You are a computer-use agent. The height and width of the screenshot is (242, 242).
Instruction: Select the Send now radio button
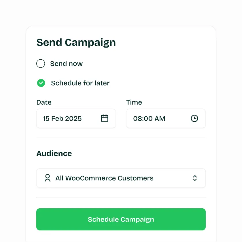click(x=41, y=64)
